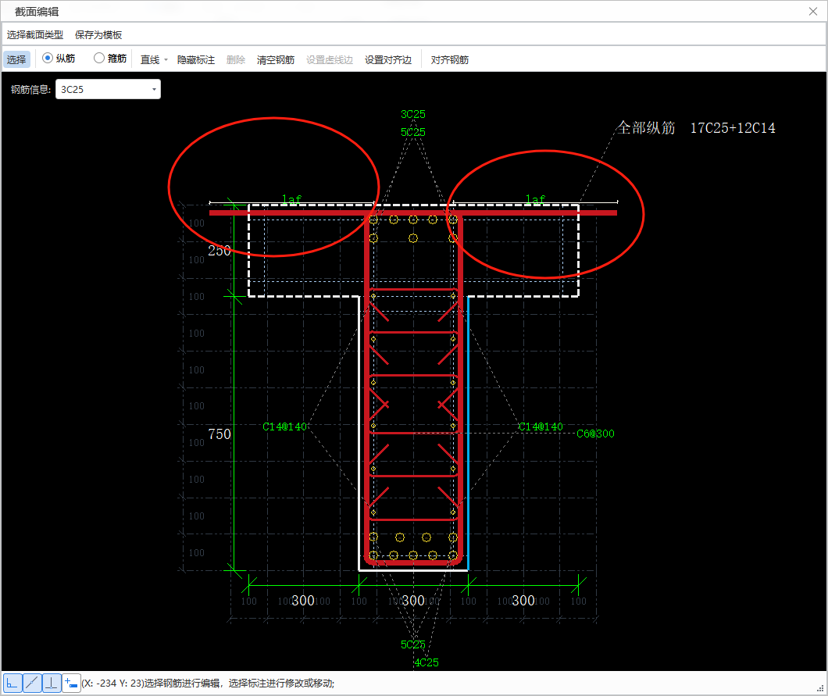Screen dimensions: 828x696
Task: Click the blue vertical edge line
Action: pyautogui.click(x=469, y=433)
